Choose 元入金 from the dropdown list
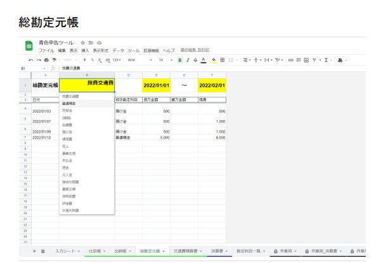The width and height of the screenshot is (376, 263). pyautogui.click(x=87, y=174)
